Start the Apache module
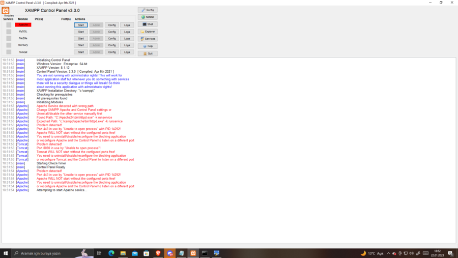Image resolution: width=458 pixels, height=258 pixels. tap(81, 25)
